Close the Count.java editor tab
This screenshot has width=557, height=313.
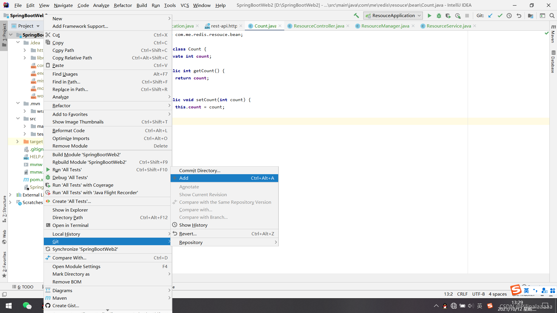tap(280, 26)
